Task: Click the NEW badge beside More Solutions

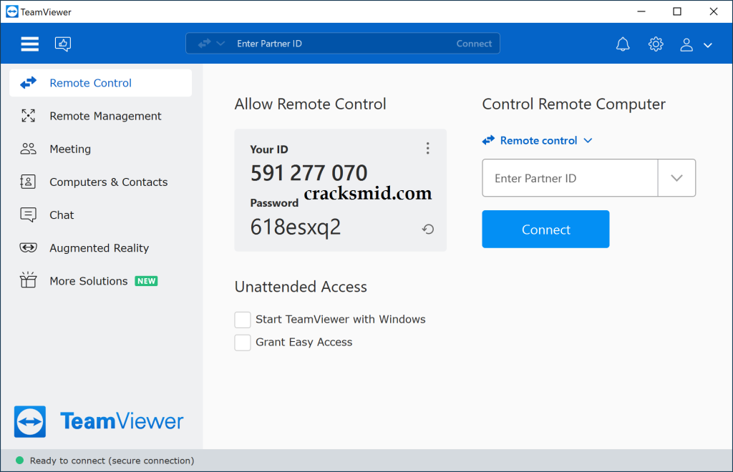Action: tap(146, 281)
